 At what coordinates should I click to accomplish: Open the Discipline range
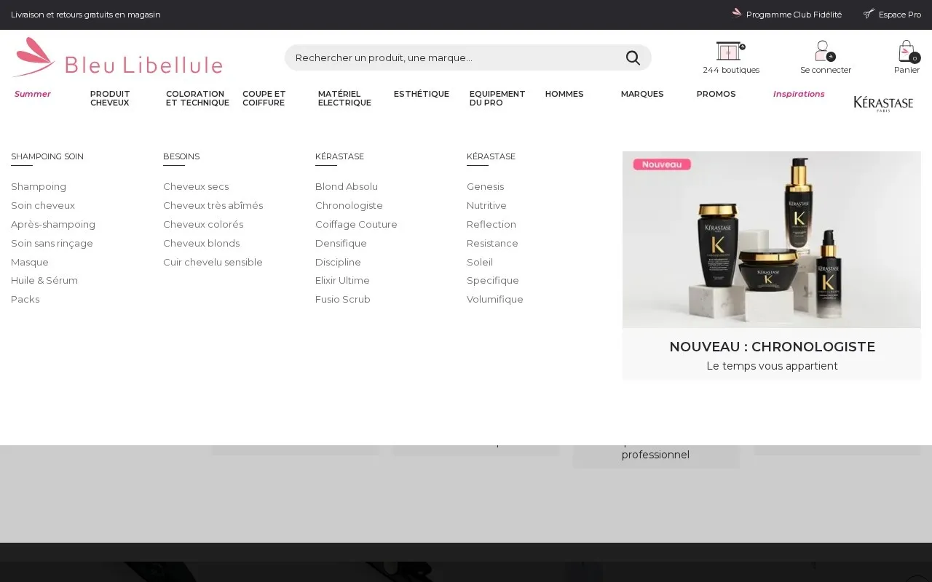click(x=338, y=263)
